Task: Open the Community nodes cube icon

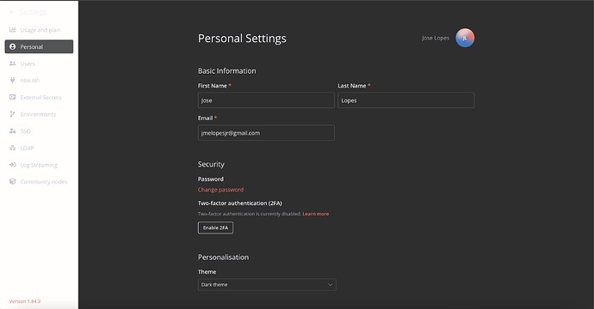Action: tap(13, 181)
